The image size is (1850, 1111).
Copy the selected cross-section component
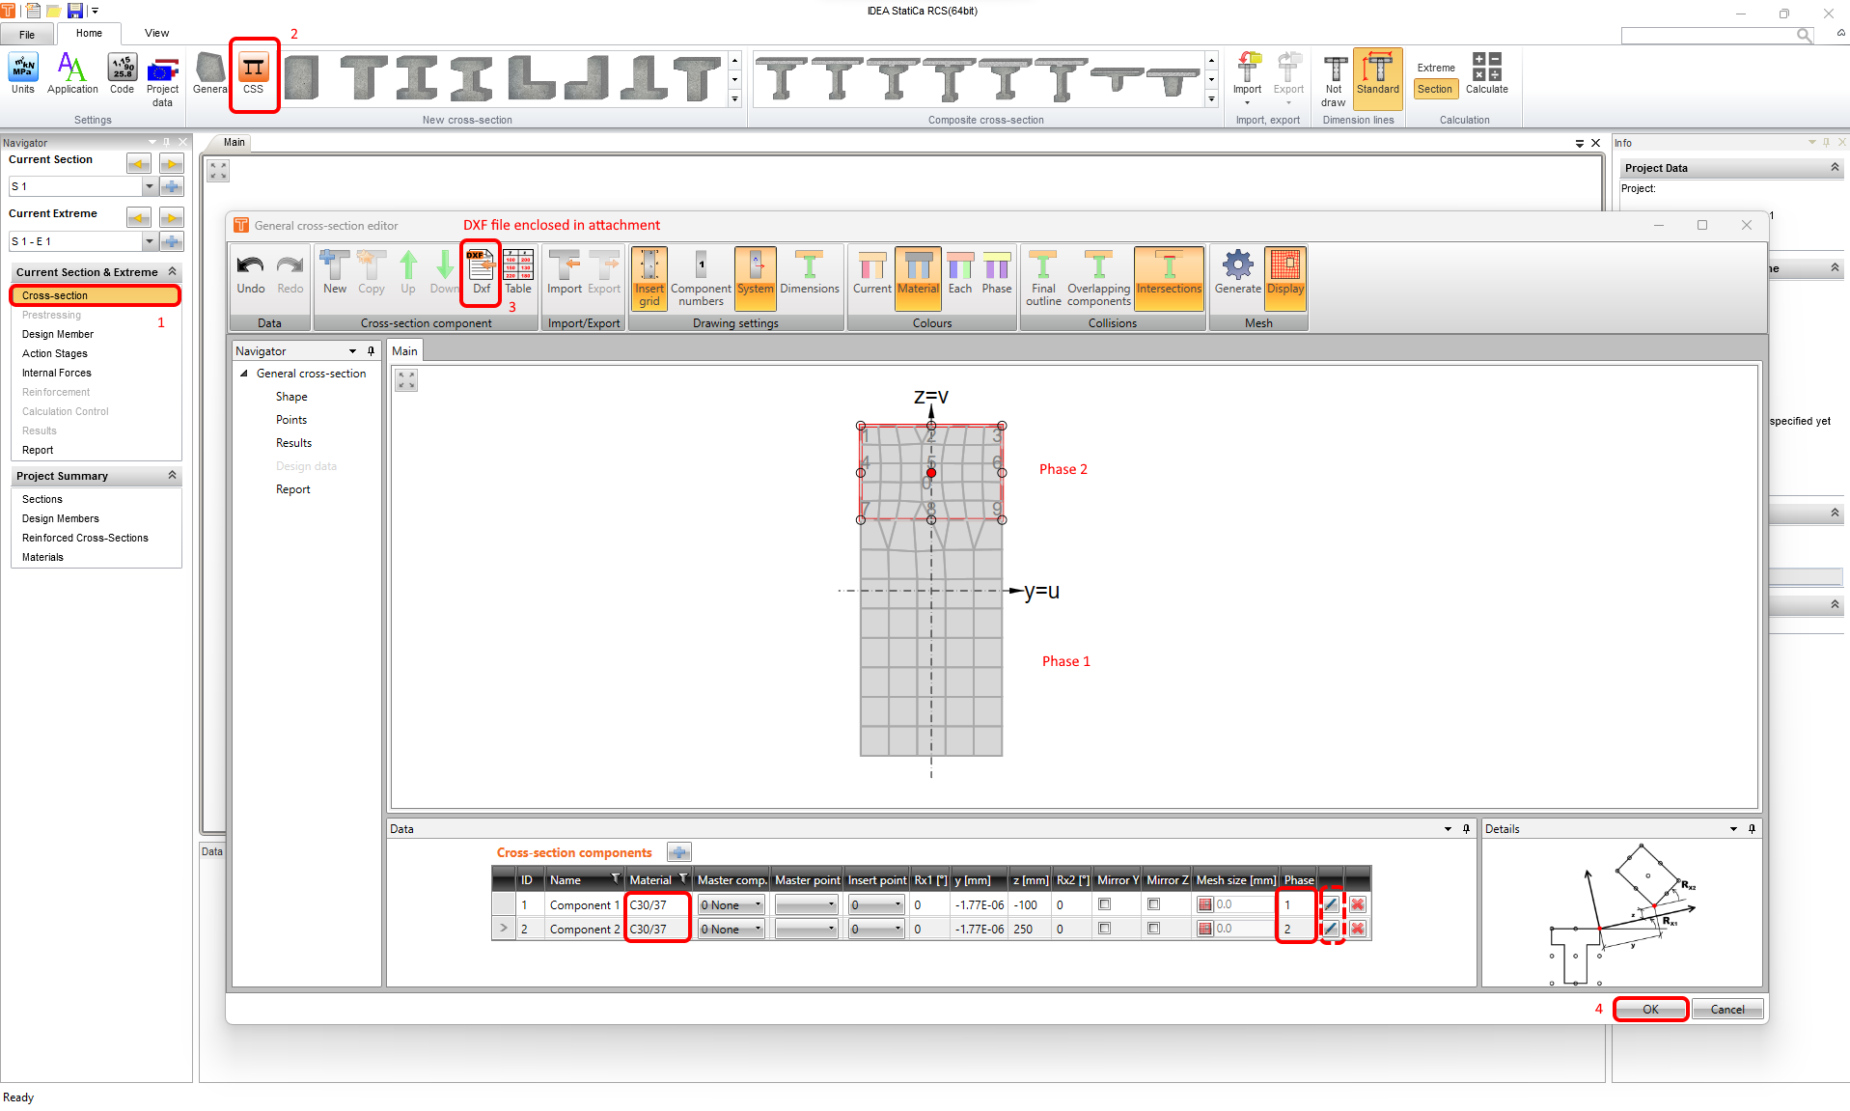click(372, 274)
